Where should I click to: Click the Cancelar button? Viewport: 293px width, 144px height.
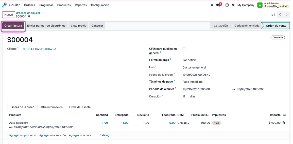point(97,26)
